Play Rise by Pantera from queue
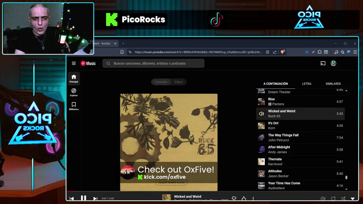The image size is (363, 204). [300, 101]
